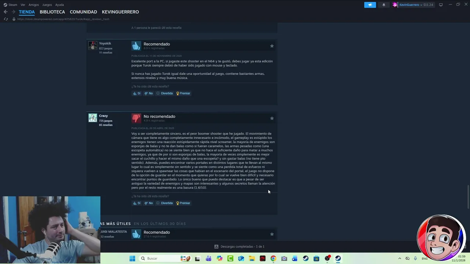Screen dimensions: 470x264
Task: Open File Explorer from the taskbar
Action: click(252, 258)
